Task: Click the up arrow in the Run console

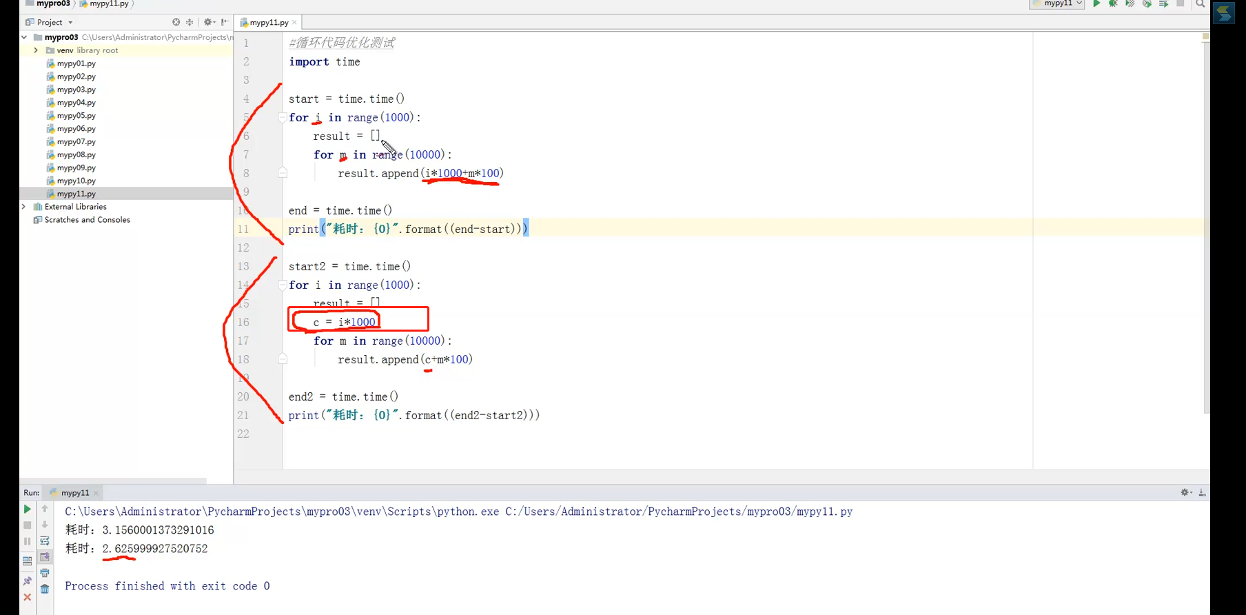Action: 45,509
